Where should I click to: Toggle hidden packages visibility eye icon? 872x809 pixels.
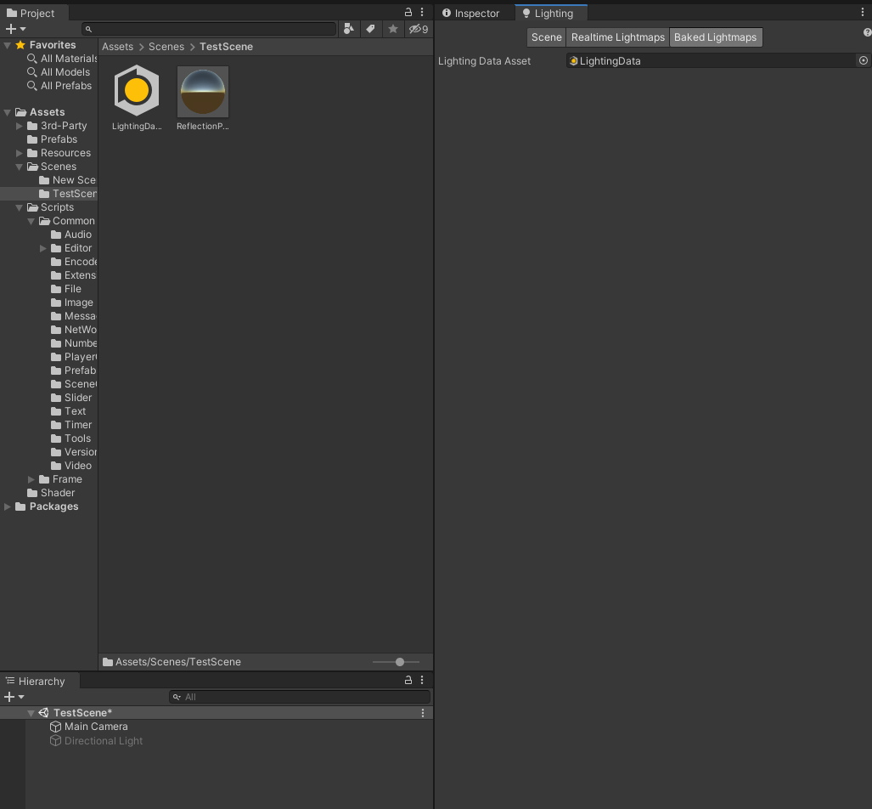pos(419,29)
